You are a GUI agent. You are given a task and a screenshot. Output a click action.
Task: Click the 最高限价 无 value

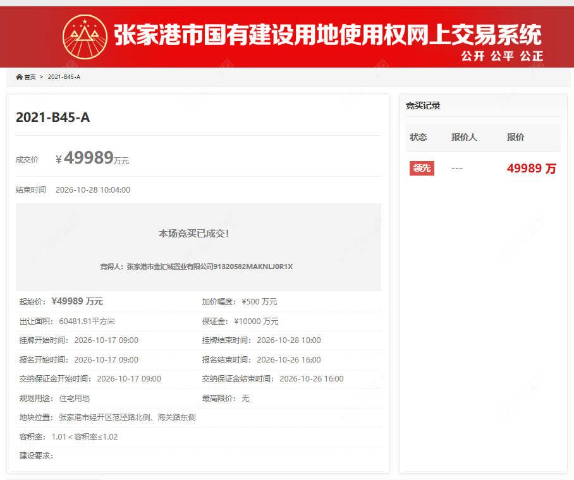pyautogui.click(x=245, y=398)
